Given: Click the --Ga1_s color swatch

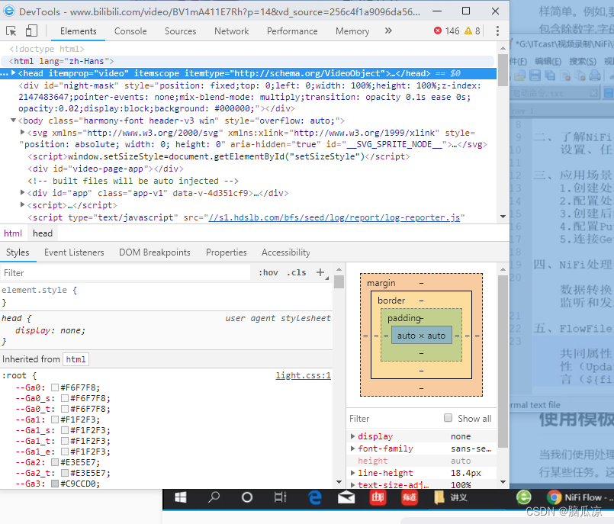Looking at the screenshot, I should (x=65, y=430).
